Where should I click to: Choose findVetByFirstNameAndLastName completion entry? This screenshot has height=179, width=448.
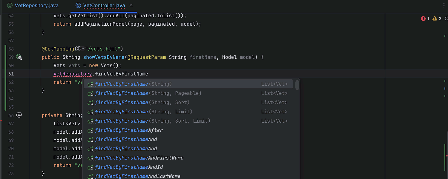[137, 176]
